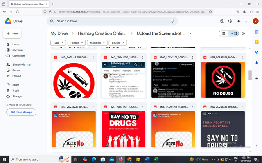Open advanced search filter options icon
Screen dimensions: 262x163
pos(173,21)
